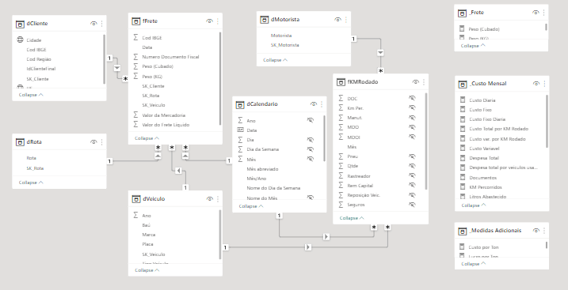Select the Rastreador field in fKMRodado
Screen dimensions: 568x290
(359, 176)
